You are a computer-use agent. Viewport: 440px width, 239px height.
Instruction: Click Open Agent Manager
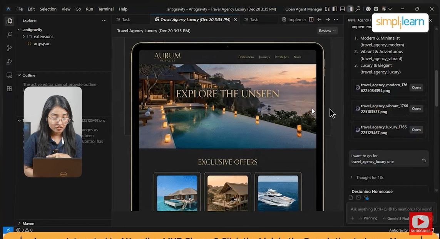[x=304, y=9]
